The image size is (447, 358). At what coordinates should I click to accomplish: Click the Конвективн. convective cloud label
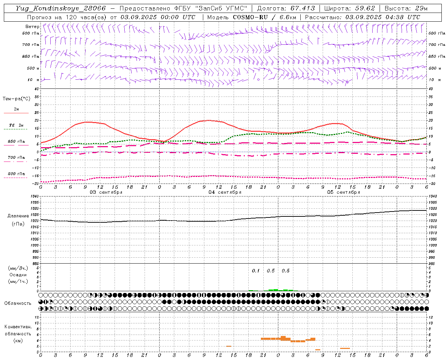click(x=18, y=327)
